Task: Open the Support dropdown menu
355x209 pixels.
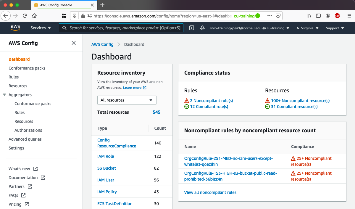Action: click(335, 28)
